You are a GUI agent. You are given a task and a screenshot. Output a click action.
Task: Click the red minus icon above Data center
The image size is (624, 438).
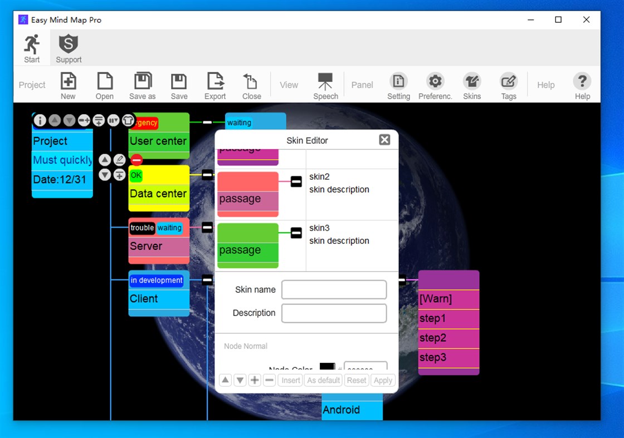[136, 160]
